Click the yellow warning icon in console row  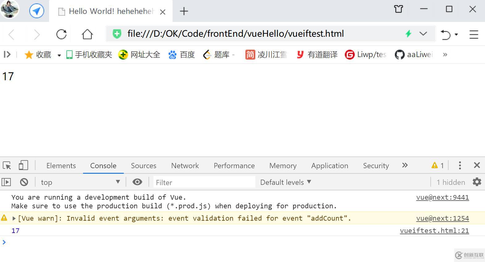4,218
